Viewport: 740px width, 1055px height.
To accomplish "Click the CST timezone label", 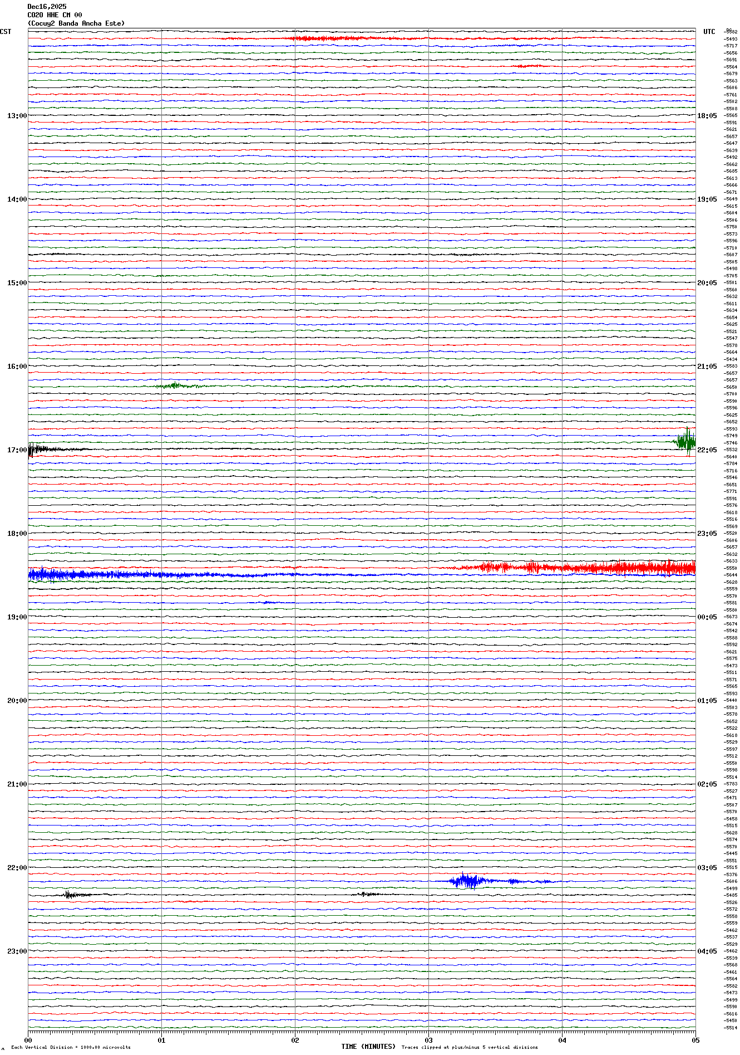I will coord(6,32).
